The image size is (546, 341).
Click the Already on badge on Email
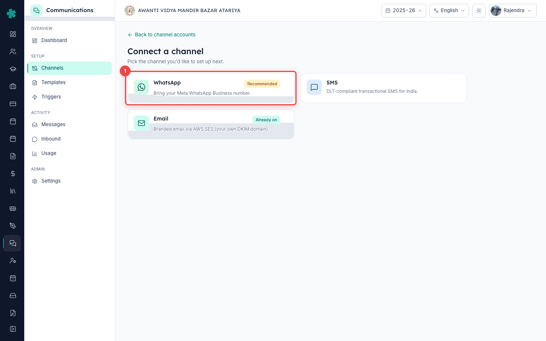[x=266, y=120]
